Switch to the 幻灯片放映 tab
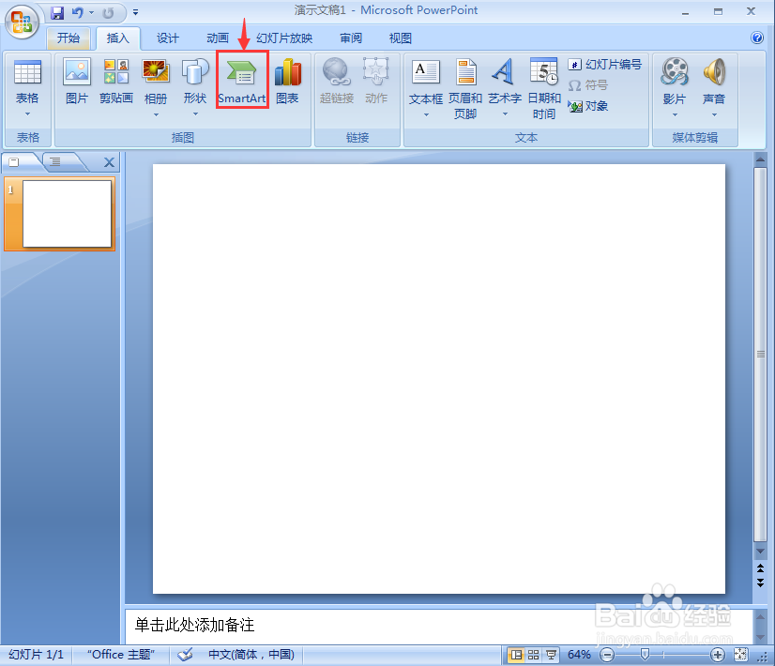This screenshot has height=666, width=775. (x=284, y=38)
